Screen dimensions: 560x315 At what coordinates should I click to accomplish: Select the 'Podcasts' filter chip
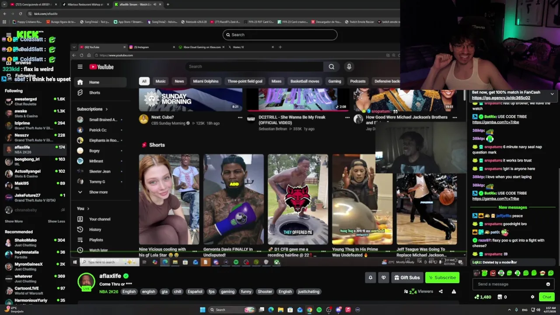click(357, 81)
